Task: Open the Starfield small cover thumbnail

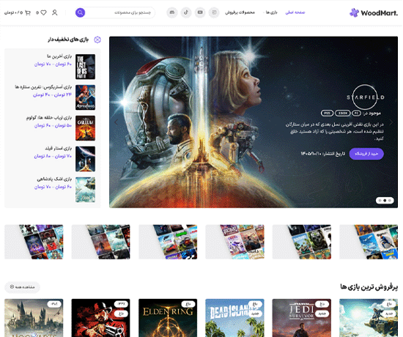Action: tap(85, 159)
